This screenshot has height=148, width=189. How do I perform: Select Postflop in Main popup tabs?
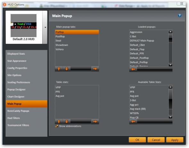pos(77,36)
